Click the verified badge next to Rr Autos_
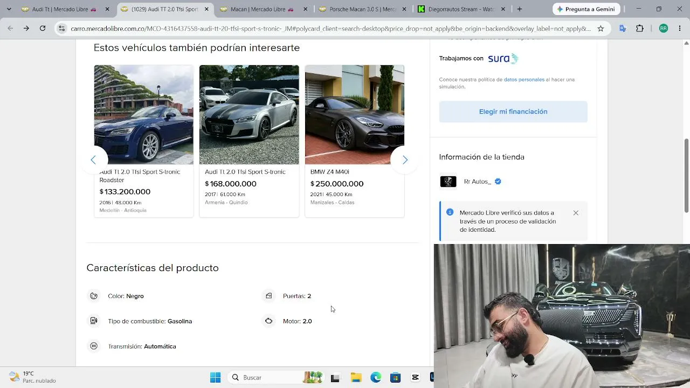 (x=498, y=182)
